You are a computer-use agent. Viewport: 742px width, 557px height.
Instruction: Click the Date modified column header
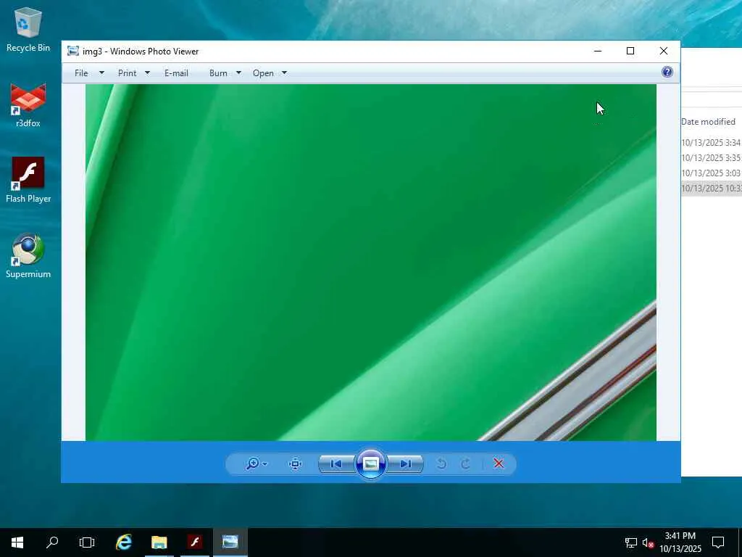[x=709, y=122]
